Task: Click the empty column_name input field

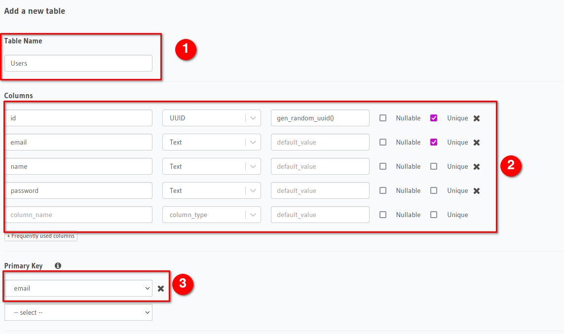Action: [x=78, y=215]
